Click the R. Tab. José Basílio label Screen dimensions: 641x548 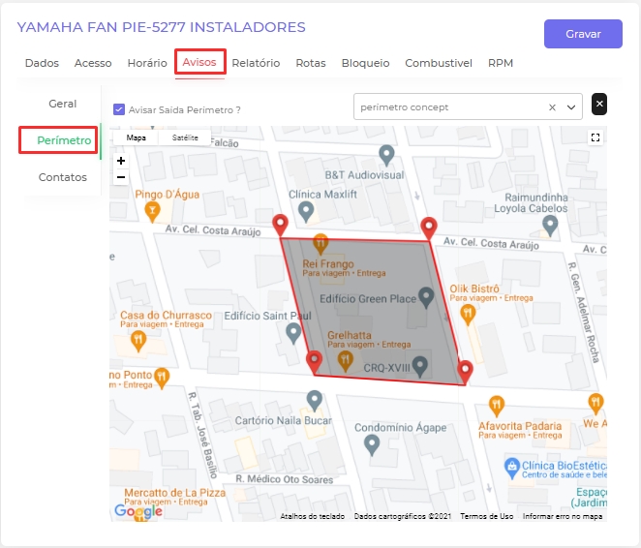202,435
